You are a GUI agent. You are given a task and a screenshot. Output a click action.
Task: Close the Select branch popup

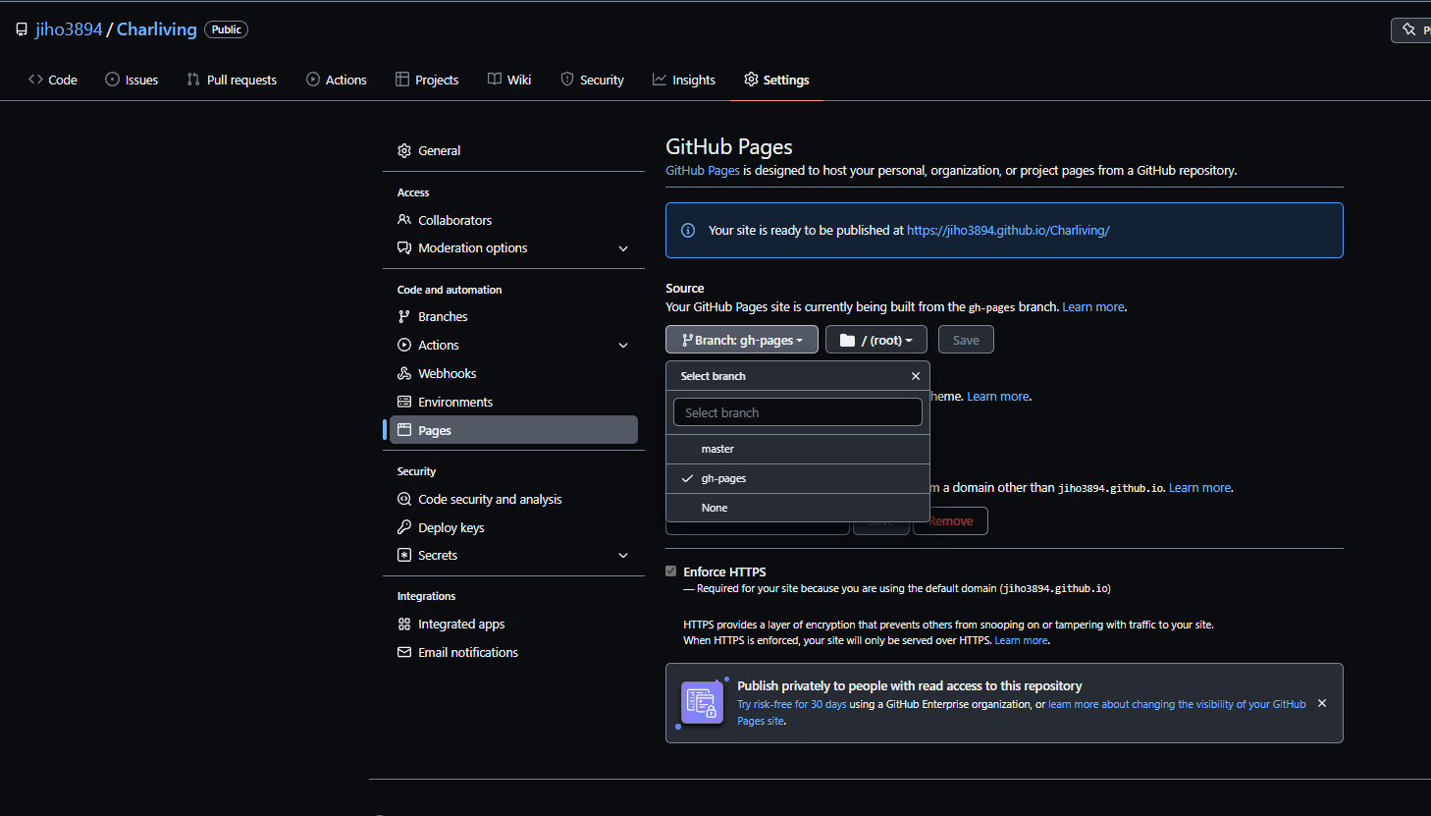pyautogui.click(x=916, y=376)
